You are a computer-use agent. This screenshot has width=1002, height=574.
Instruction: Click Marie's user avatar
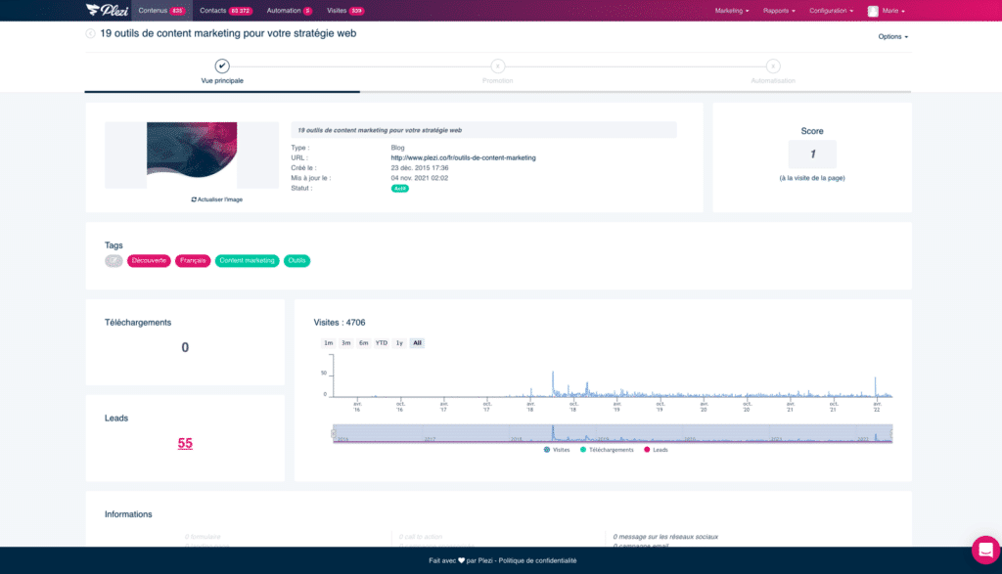pos(873,11)
